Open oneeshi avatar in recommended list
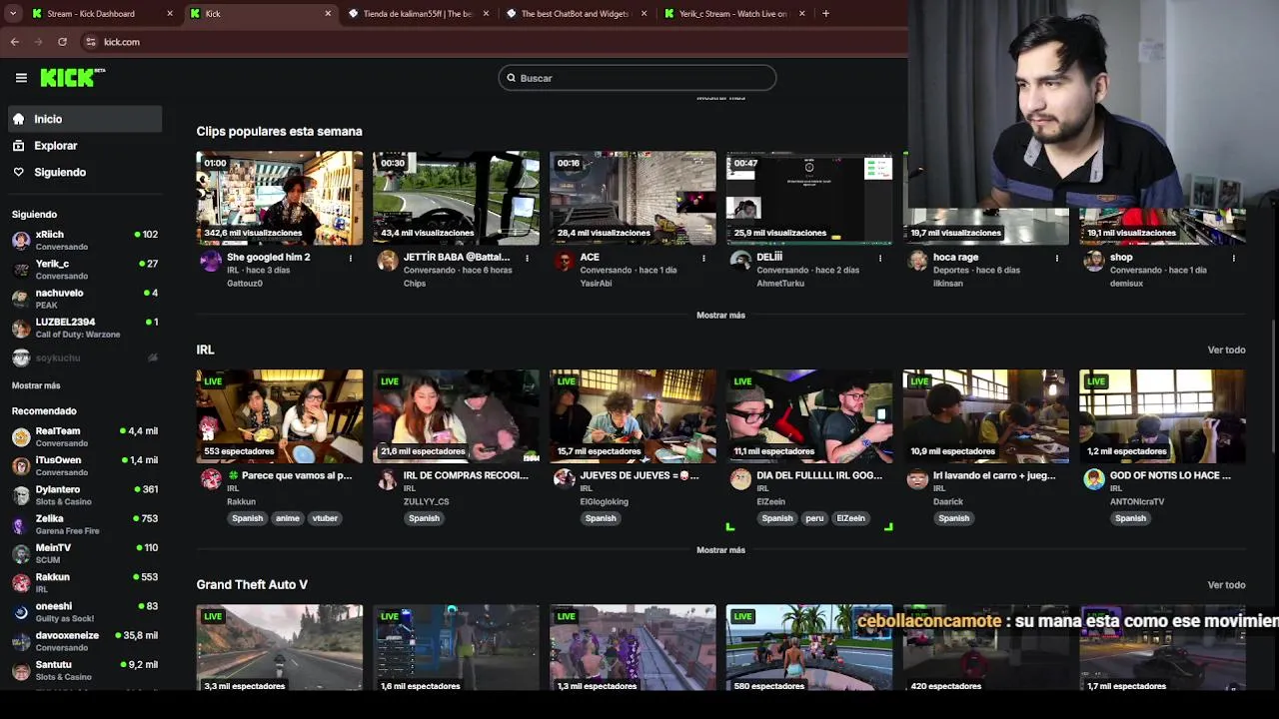This screenshot has height=719, width=1279. point(21,611)
